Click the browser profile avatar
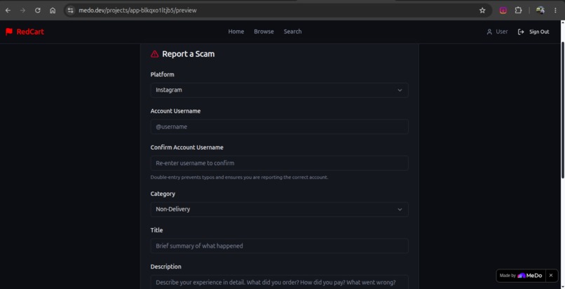 (540, 10)
